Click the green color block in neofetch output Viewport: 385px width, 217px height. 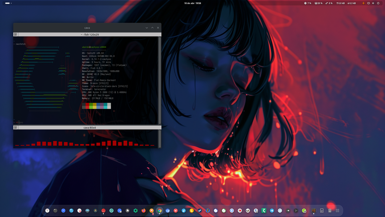coord(91,106)
